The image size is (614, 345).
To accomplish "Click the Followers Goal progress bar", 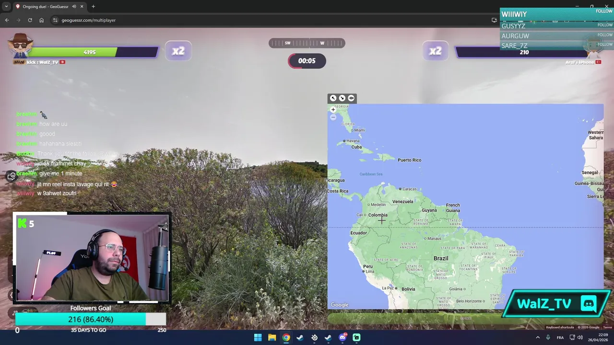I will (x=91, y=319).
